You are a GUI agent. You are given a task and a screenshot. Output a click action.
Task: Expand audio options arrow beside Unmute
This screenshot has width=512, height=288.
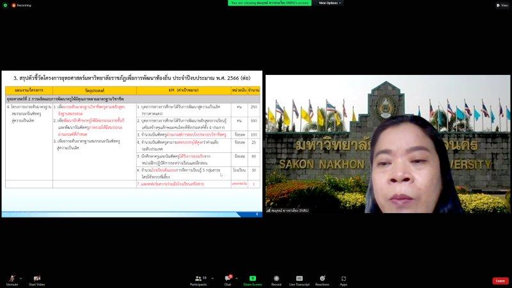[x=20, y=278]
